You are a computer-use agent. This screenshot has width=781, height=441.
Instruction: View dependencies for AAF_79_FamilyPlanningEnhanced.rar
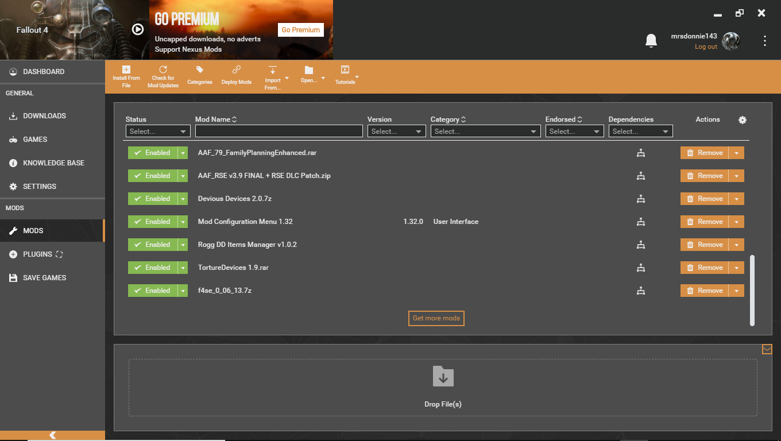(x=641, y=153)
